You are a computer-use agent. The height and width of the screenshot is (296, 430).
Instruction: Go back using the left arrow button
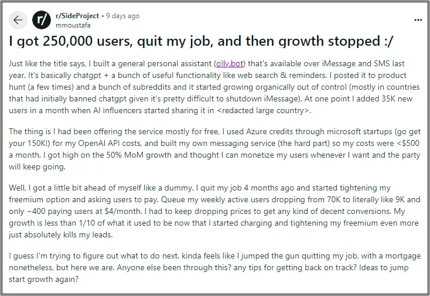coord(18,20)
